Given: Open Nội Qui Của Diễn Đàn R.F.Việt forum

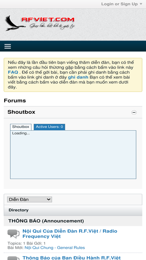Looking at the screenshot, I should point(70,233).
